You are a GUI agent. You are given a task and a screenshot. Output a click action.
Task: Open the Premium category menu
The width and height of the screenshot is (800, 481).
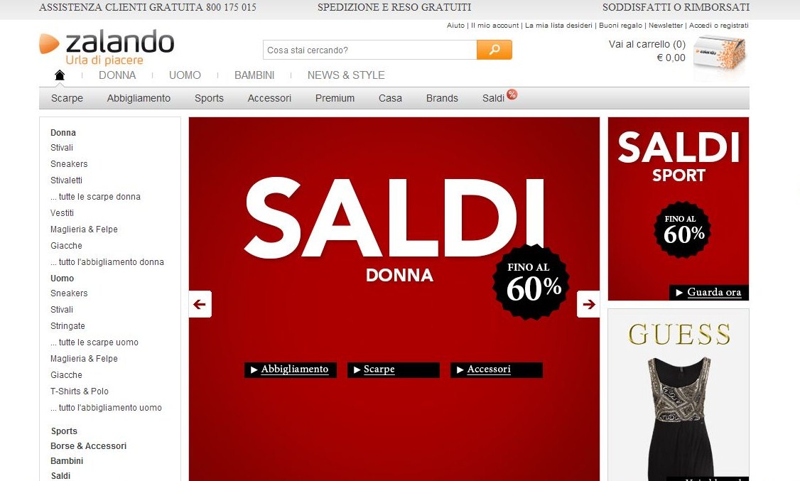(335, 98)
